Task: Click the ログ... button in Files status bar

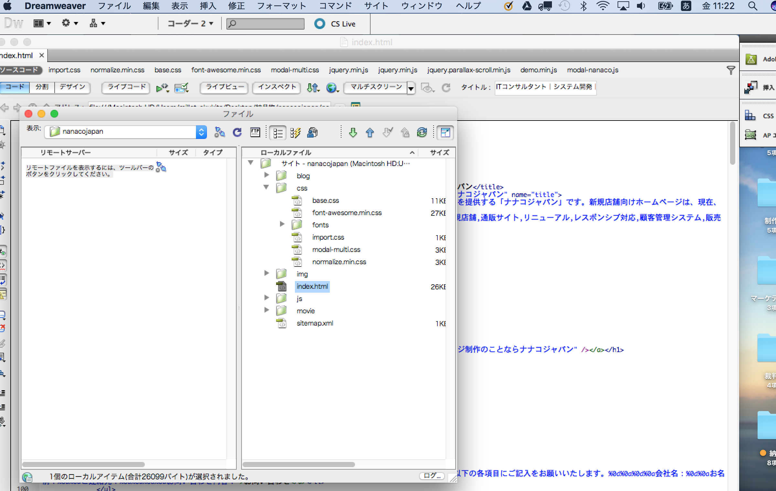Action: tap(432, 476)
